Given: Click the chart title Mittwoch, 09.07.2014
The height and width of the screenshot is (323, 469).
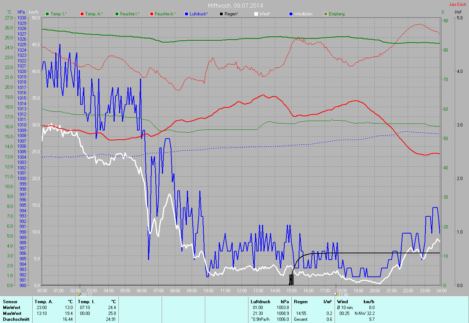Looking at the screenshot, I should (x=235, y=5).
